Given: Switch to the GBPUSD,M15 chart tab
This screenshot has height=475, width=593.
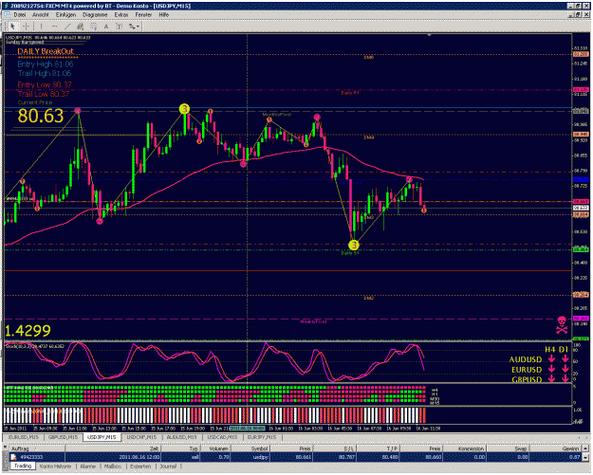Looking at the screenshot, I should coord(64,437).
